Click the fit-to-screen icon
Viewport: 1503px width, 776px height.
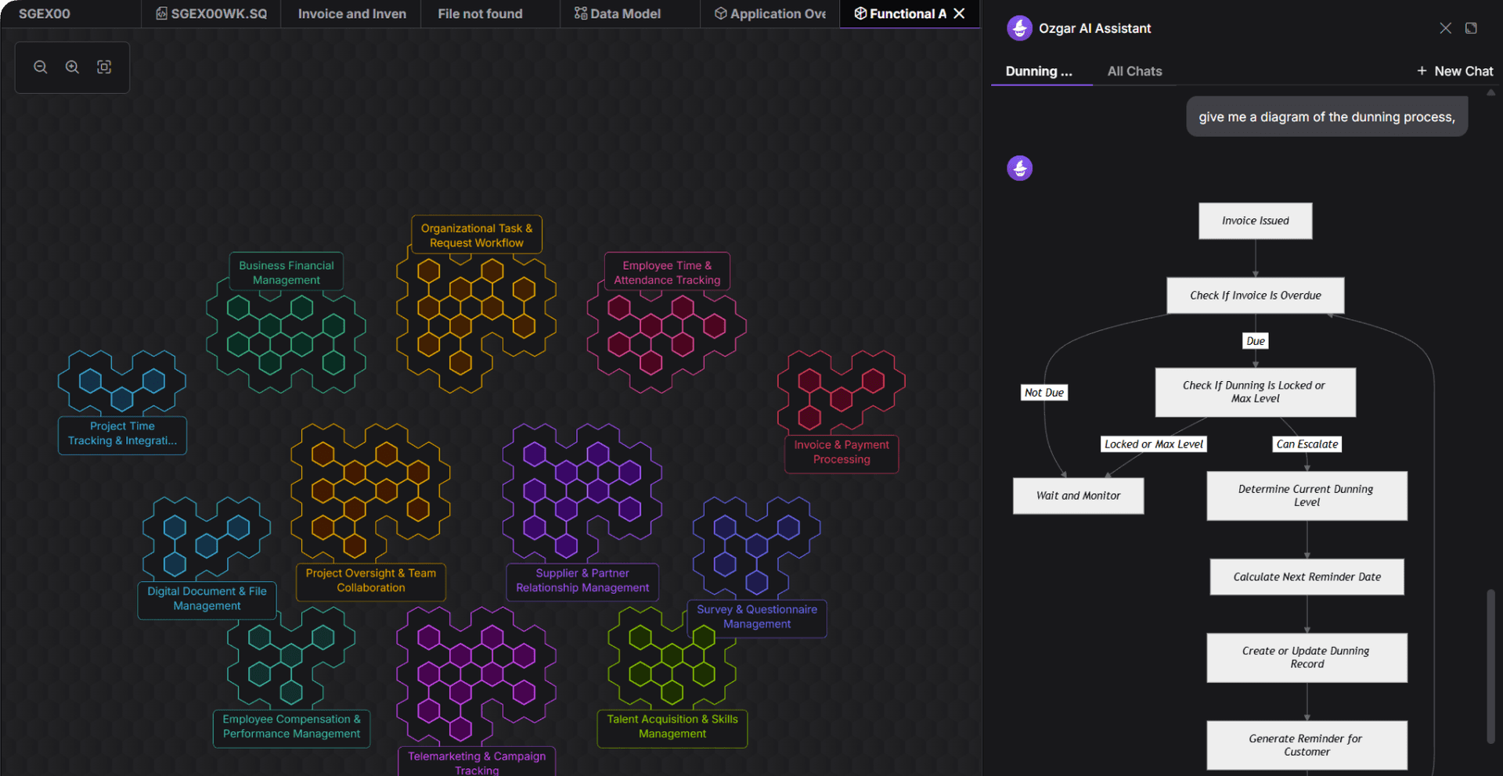coord(104,67)
